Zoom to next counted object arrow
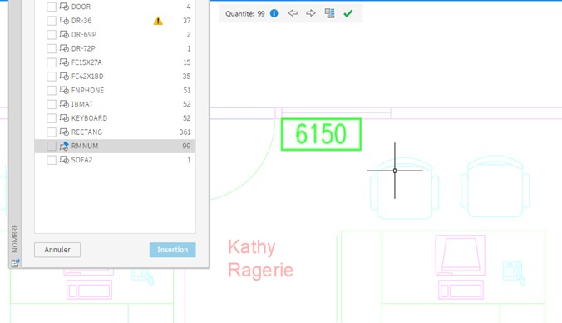Screen dimensions: 562x323 click(x=311, y=13)
